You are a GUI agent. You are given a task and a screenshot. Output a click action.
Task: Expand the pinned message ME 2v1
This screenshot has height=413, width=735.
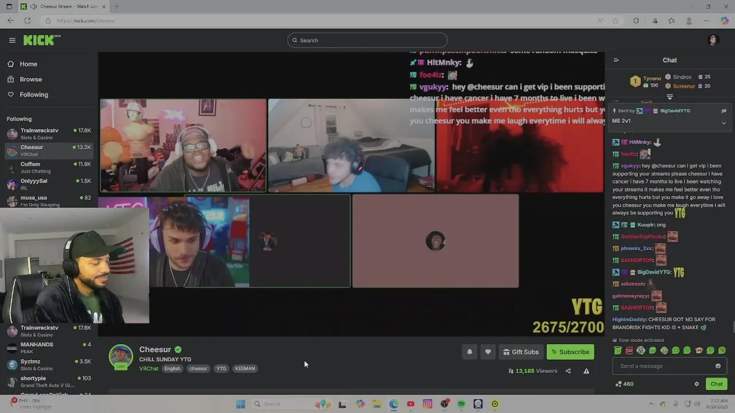(x=724, y=123)
